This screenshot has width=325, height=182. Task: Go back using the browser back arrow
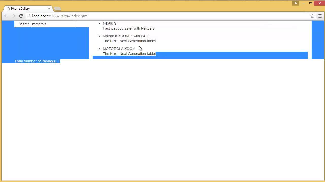pos(6,16)
